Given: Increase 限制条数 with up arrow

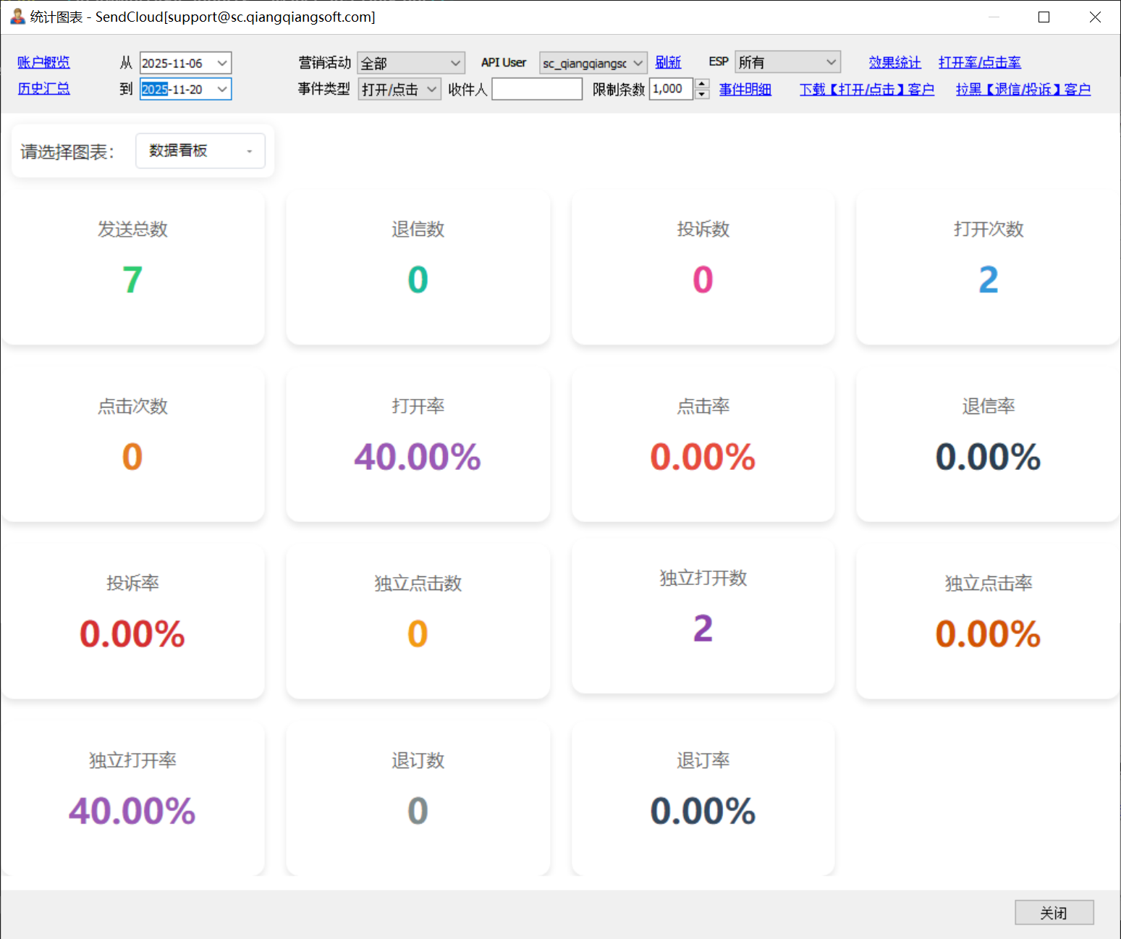Looking at the screenshot, I should (701, 84).
